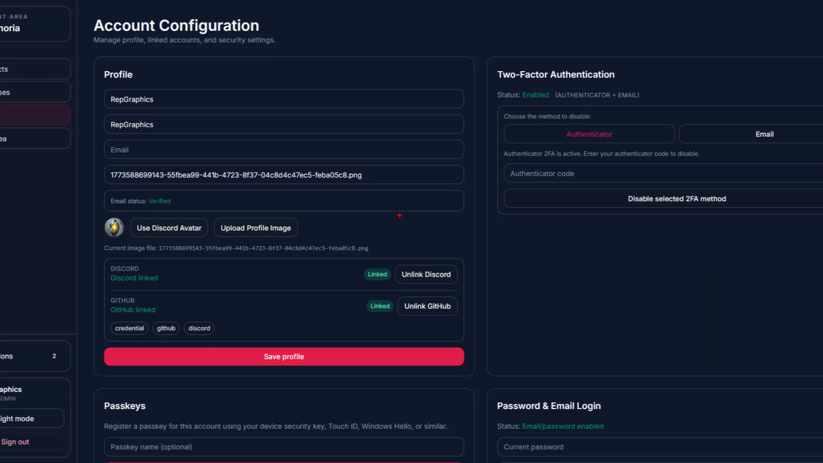This screenshot has height=463, width=823.
Task: Click Upload Profile Image button
Action: (255, 228)
